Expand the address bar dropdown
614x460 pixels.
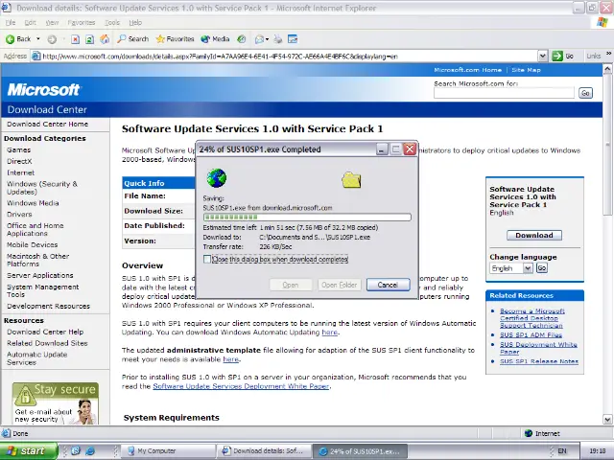pyautogui.click(x=542, y=56)
